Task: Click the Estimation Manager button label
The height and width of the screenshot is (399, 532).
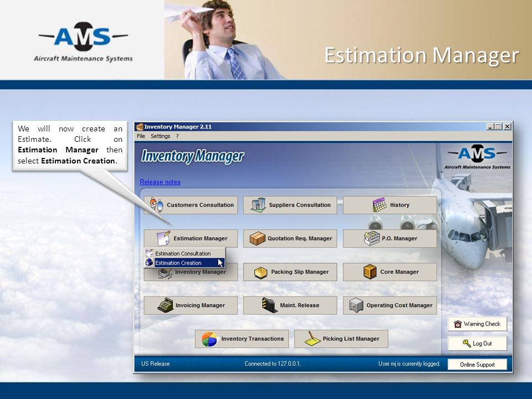Action: tap(201, 238)
